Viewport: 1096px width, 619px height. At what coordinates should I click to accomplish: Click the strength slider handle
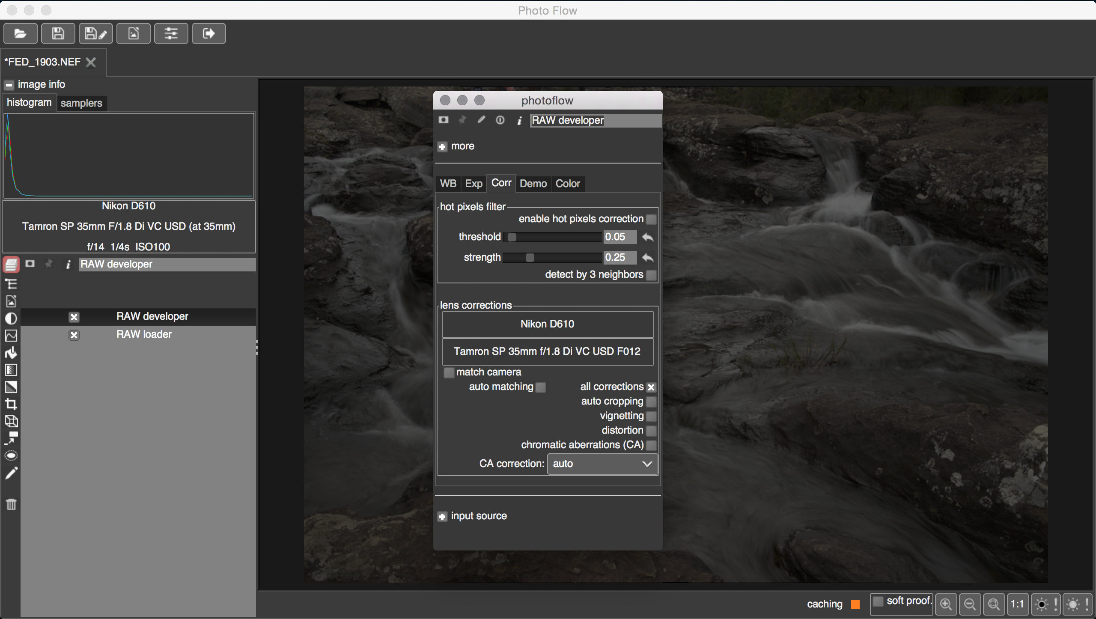tap(530, 258)
